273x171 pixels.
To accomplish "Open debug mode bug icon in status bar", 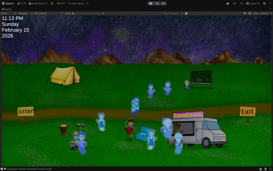I will coord(260,169).
